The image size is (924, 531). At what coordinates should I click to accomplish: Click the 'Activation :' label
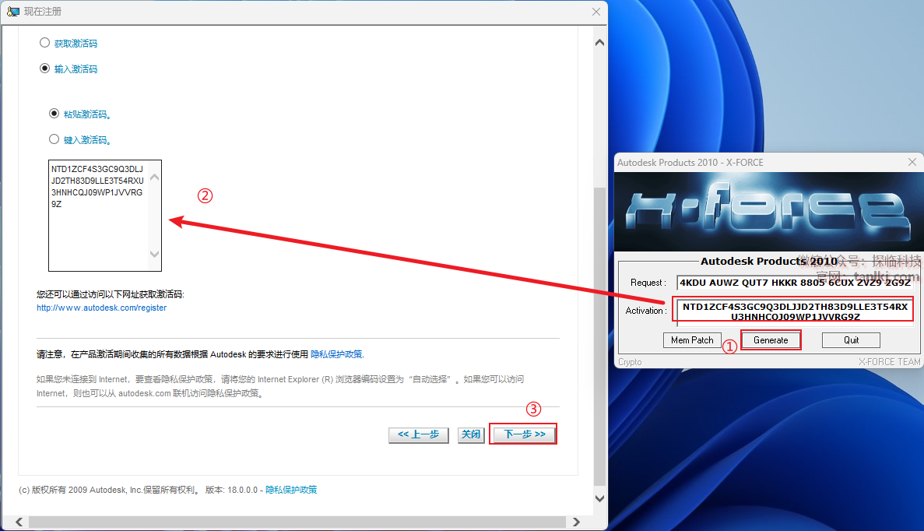[646, 311]
